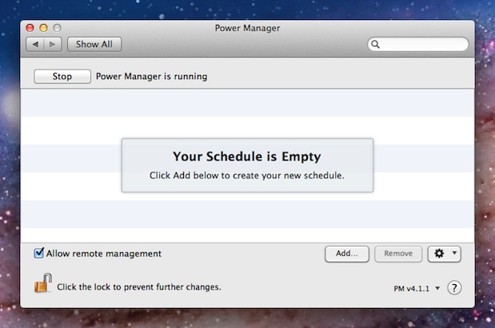Select 'Your Schedule is Empty' heading
Screen dimensions: 495x328
coord(247,156)
